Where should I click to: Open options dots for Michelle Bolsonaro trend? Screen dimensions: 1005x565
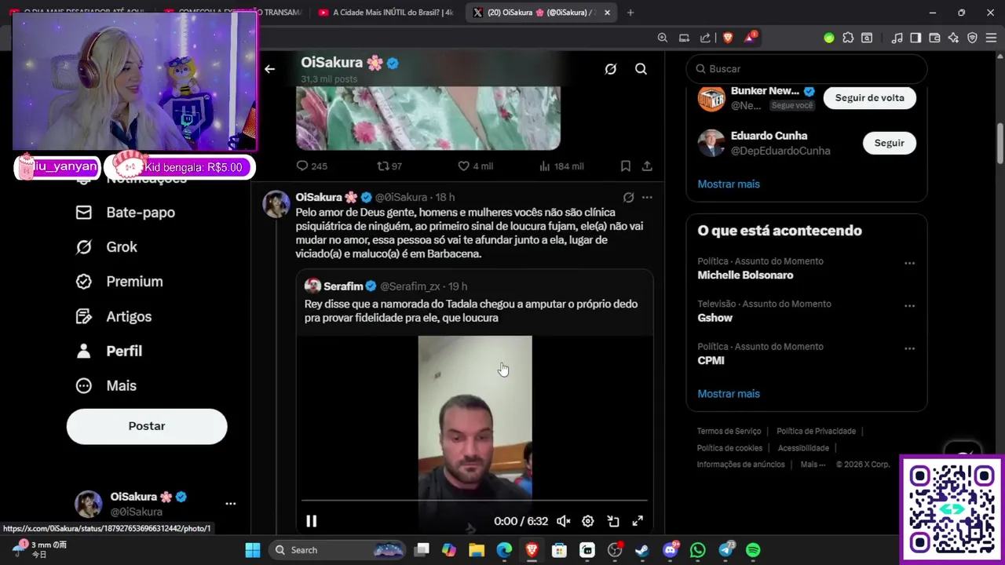(x=909, y=264)
